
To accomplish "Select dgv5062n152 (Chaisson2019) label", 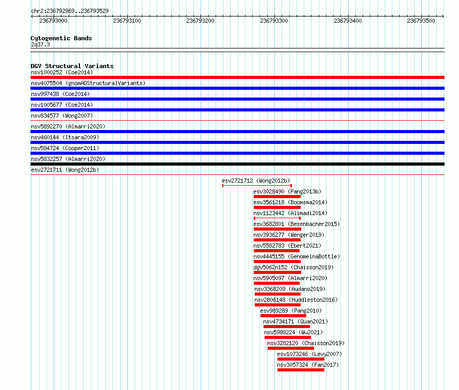I will (293, 267).
